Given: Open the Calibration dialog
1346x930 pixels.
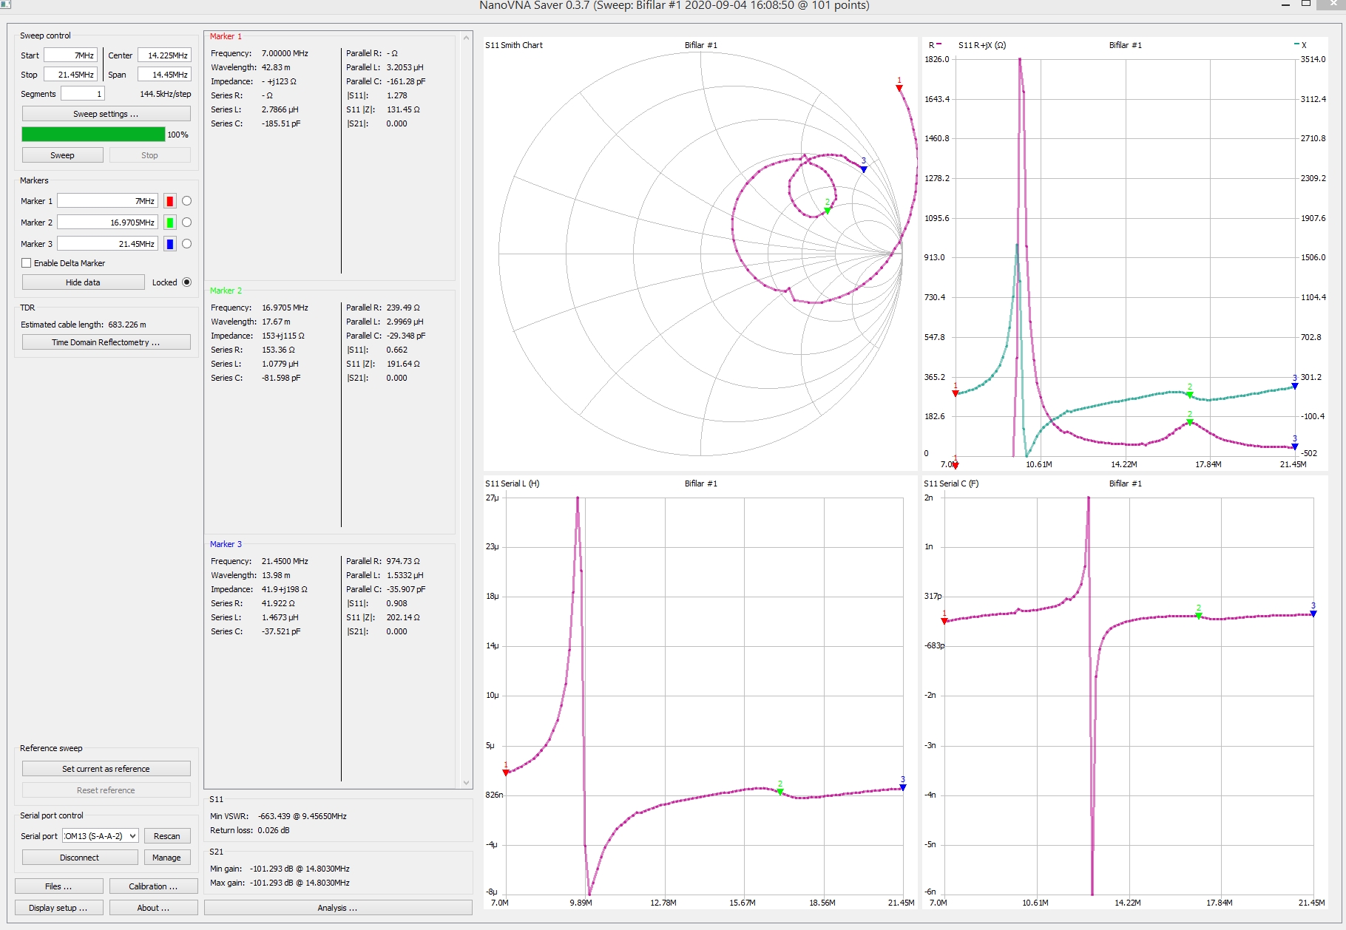Looking at the screenshot, I should pyautogui.click(x=153, y=886).
